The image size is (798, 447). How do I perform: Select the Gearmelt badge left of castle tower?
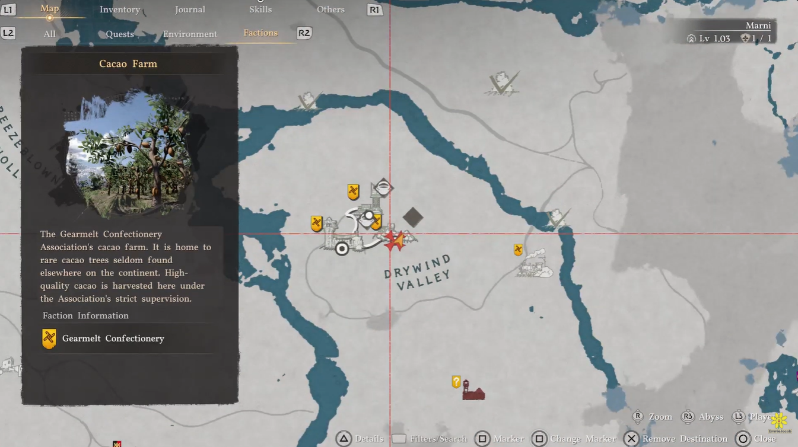[x=316, y=223]
